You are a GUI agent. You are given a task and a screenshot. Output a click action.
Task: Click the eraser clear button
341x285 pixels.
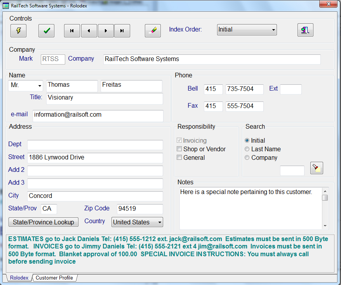tap(153, 31)
